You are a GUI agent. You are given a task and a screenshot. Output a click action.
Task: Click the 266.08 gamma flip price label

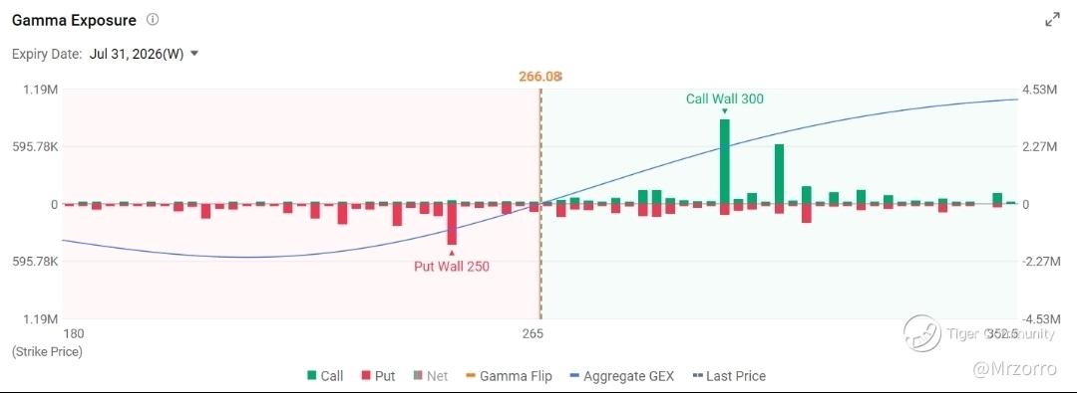[x=539, y=77]
